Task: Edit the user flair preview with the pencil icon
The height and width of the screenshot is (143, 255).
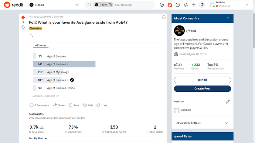Action: (228, 102)
